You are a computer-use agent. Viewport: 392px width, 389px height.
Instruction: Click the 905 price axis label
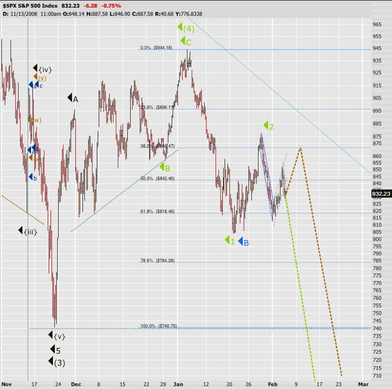(x=377, y=98)
